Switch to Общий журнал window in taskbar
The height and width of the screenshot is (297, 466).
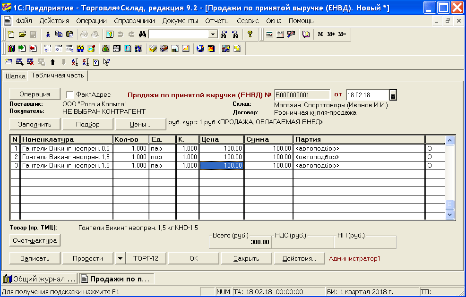click(40, 279)
